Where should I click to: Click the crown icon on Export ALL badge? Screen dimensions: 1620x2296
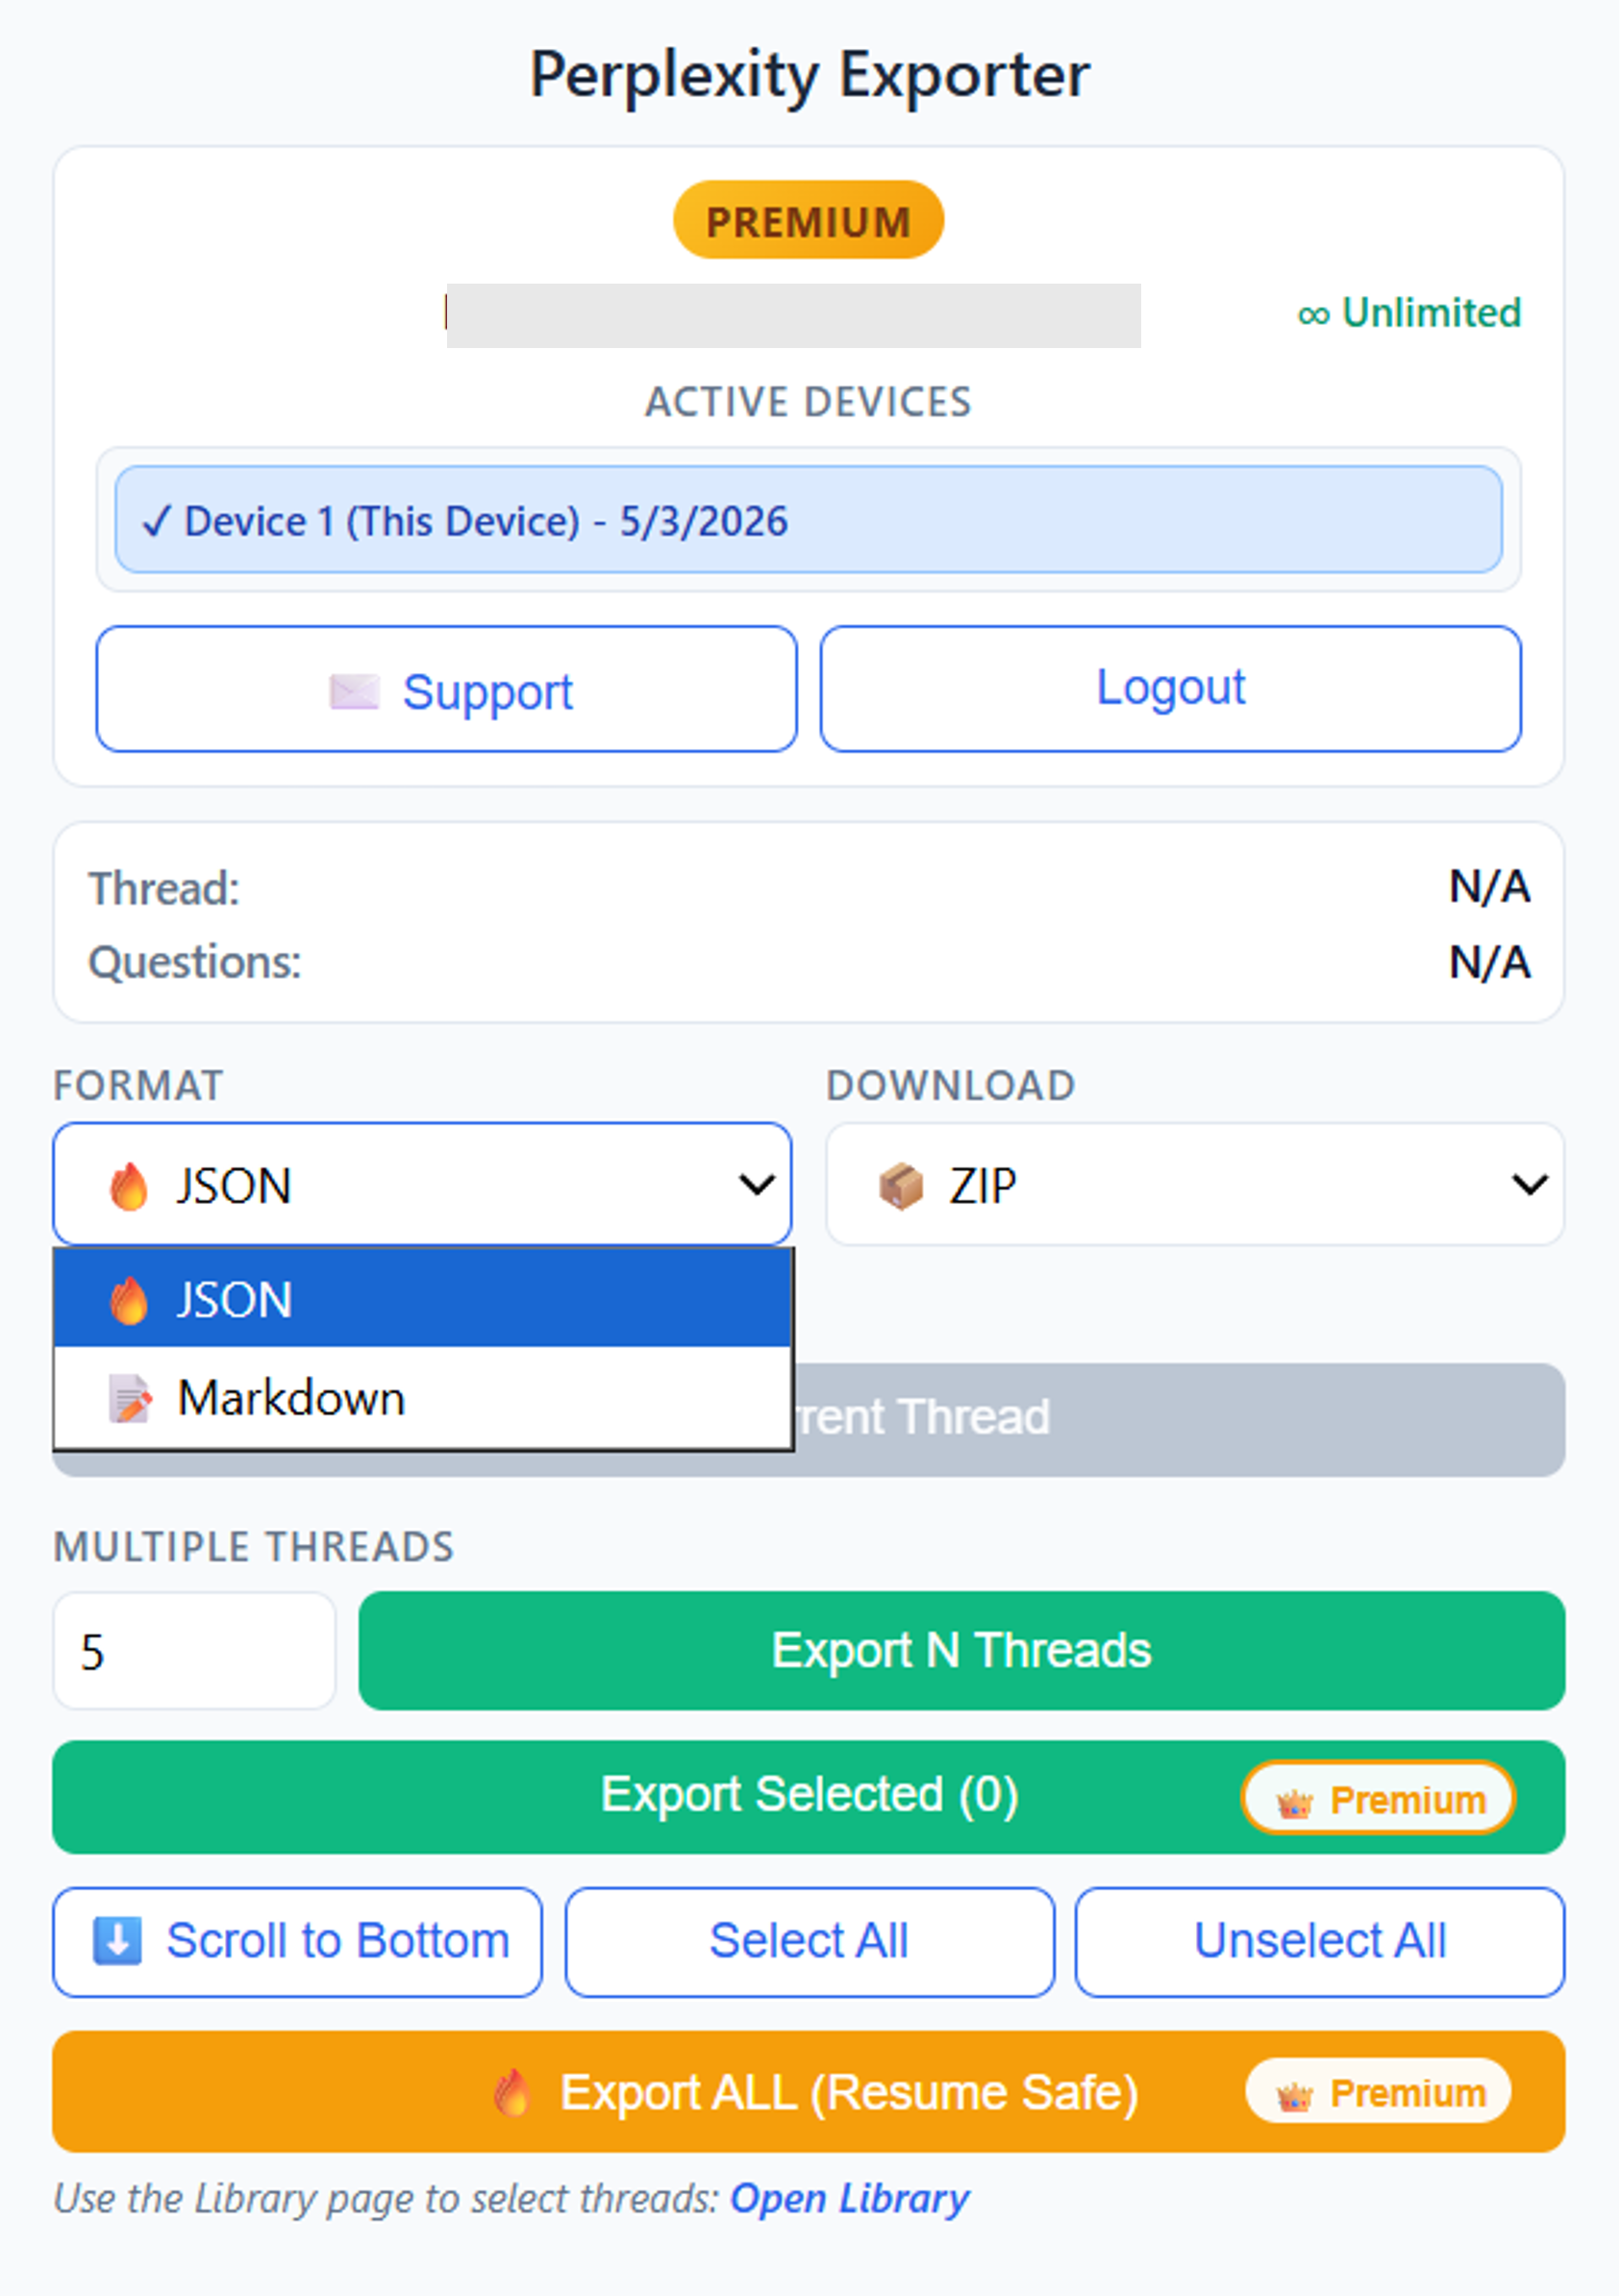[1294, 2094]
